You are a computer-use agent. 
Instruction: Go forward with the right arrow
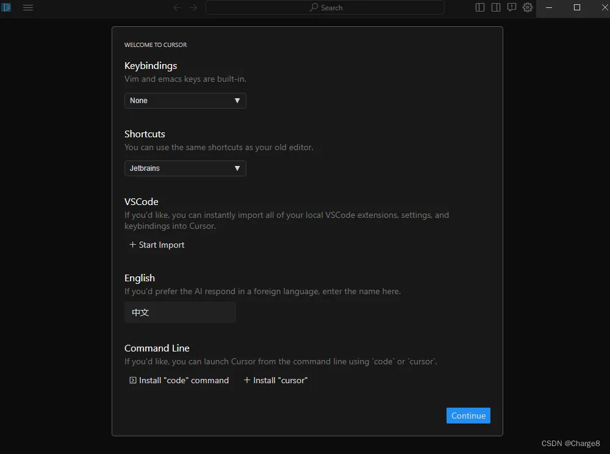(x=193, y=7)
